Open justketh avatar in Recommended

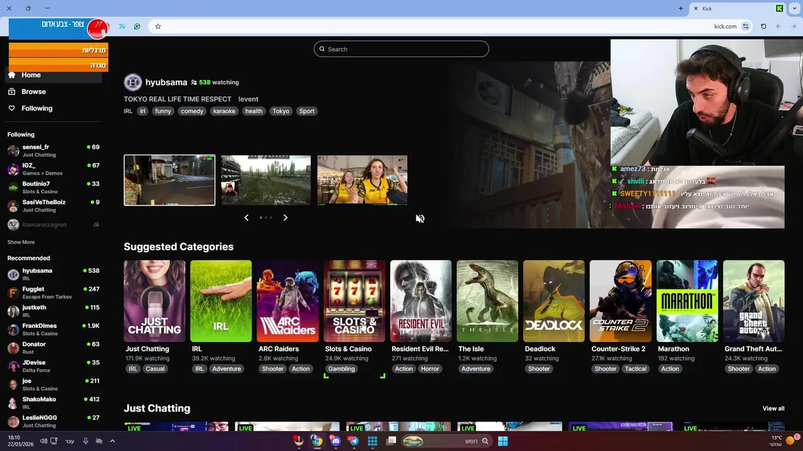(13, 311)
